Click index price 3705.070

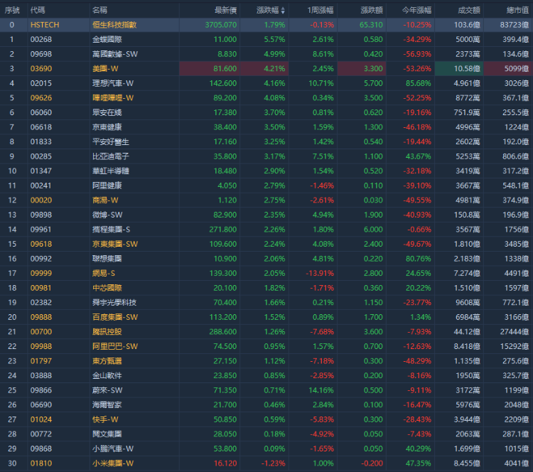[220, 25]
